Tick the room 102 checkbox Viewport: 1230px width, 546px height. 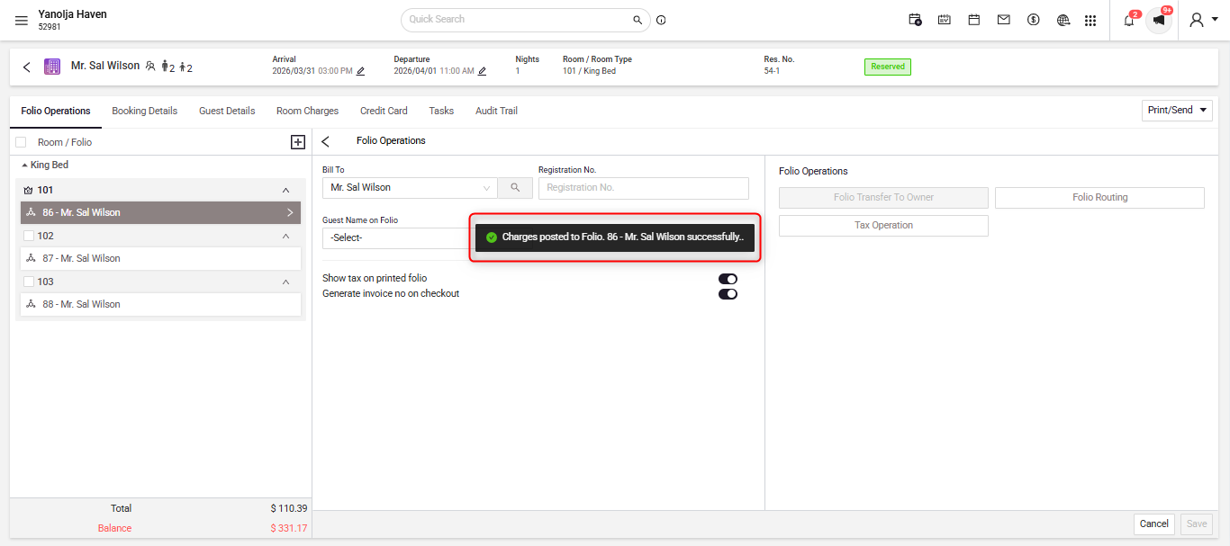coord(29,236)
